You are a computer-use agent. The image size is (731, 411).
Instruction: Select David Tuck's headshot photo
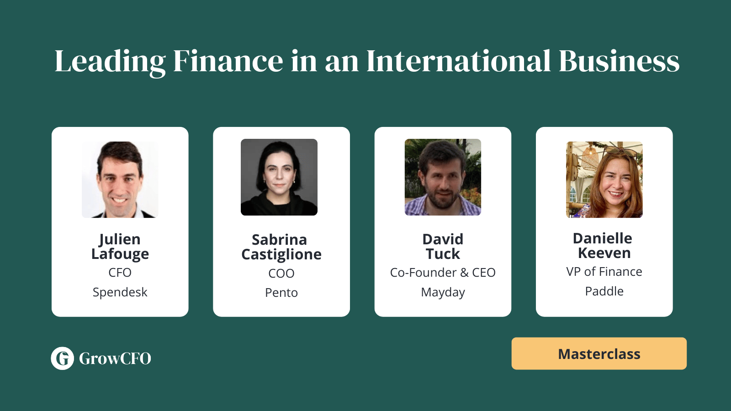443,177
